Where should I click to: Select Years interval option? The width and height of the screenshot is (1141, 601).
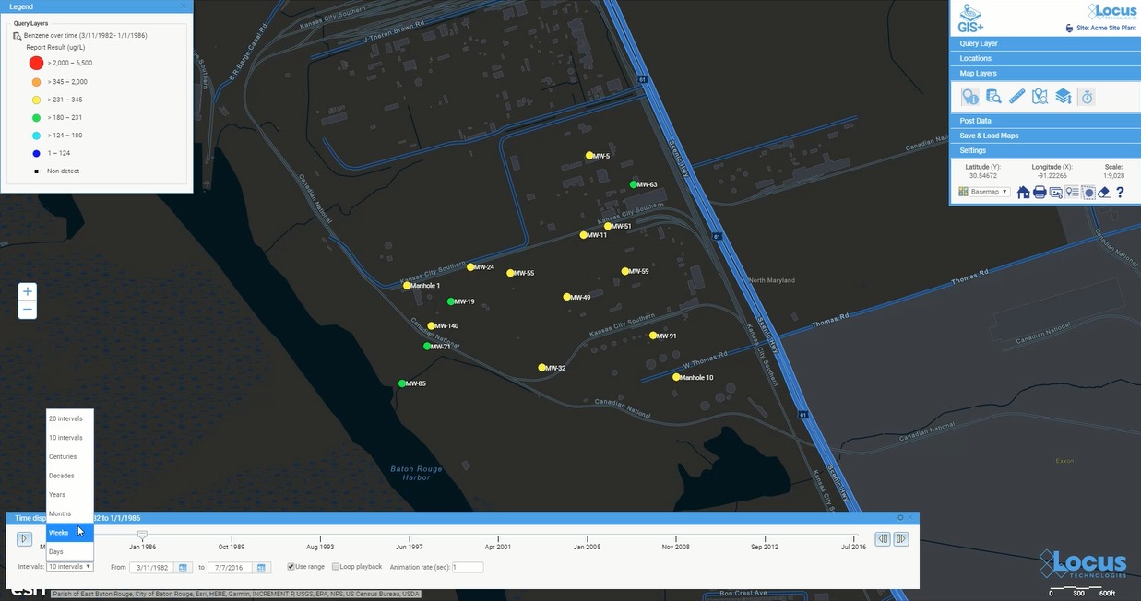click(x=70, y=495)
